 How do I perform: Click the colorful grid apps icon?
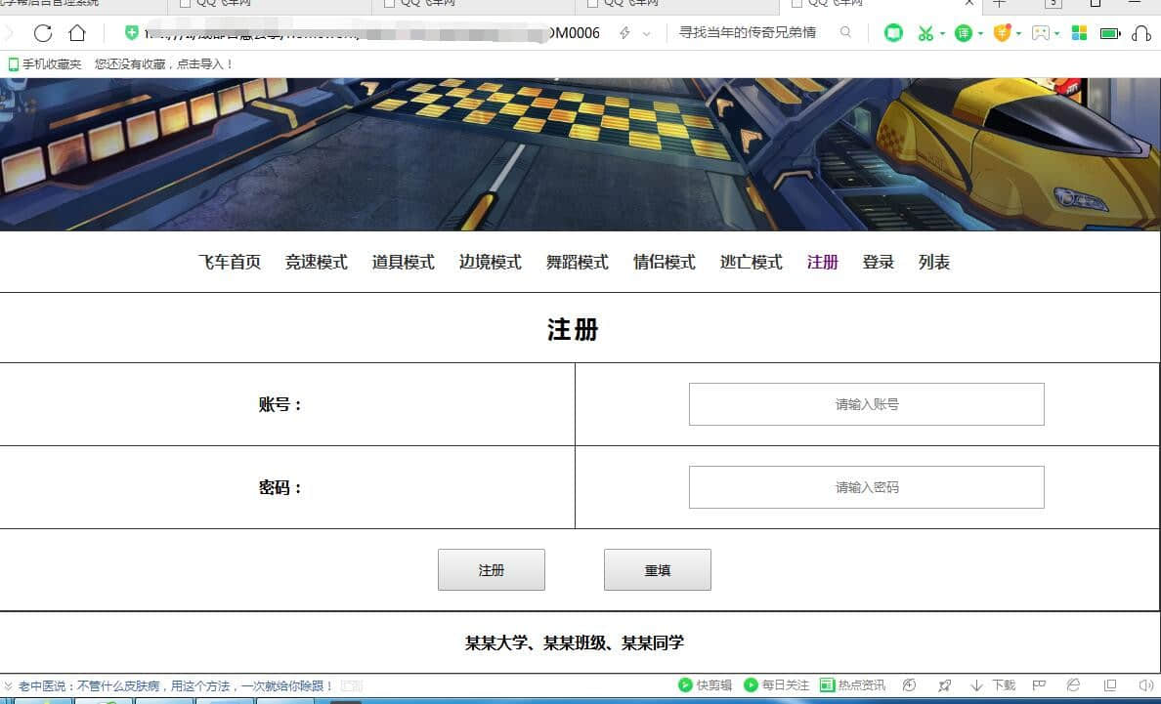(1079, 33)
